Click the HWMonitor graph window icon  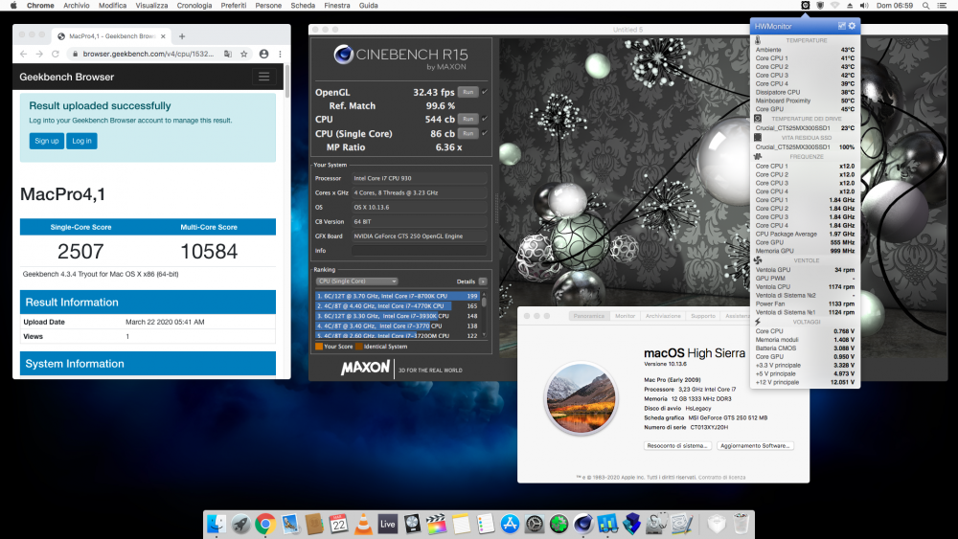[841, 26]
